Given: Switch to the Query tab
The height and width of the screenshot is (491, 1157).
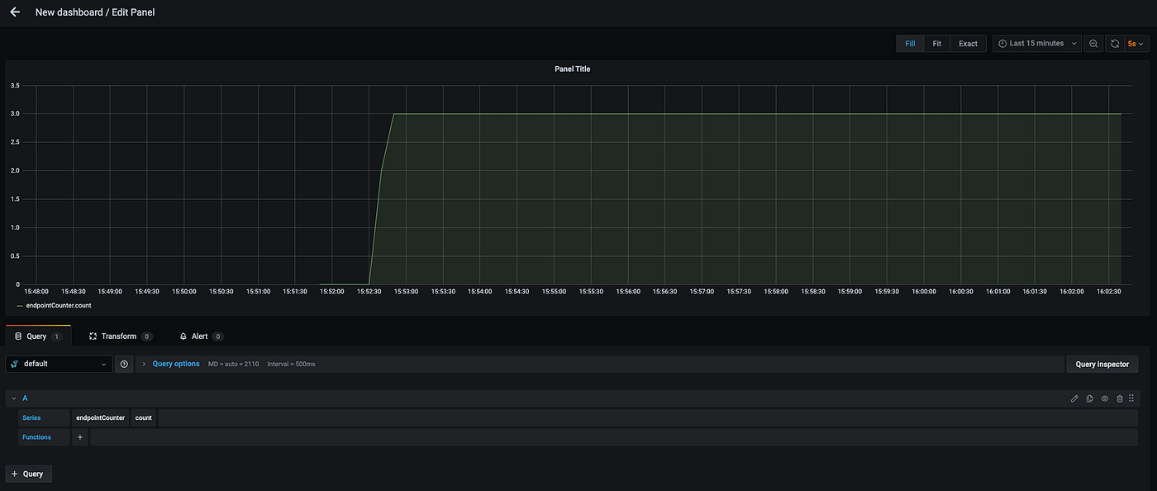Looking at the screenshot, I should coord(38,336).
